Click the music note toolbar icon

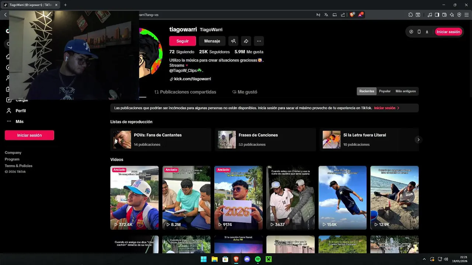(430, 15)
